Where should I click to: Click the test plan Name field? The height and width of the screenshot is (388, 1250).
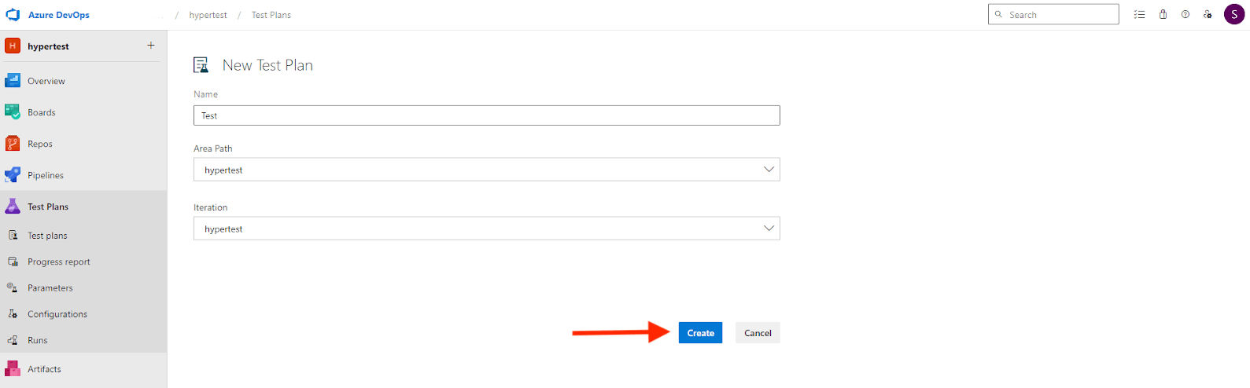(x=486, y=115)
